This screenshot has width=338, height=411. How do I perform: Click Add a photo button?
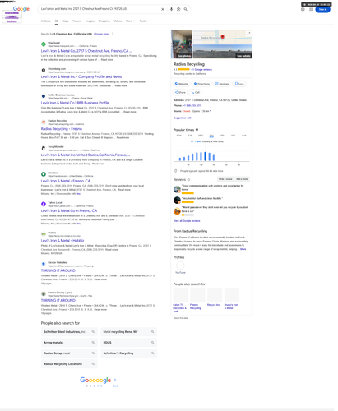[242, 179]
